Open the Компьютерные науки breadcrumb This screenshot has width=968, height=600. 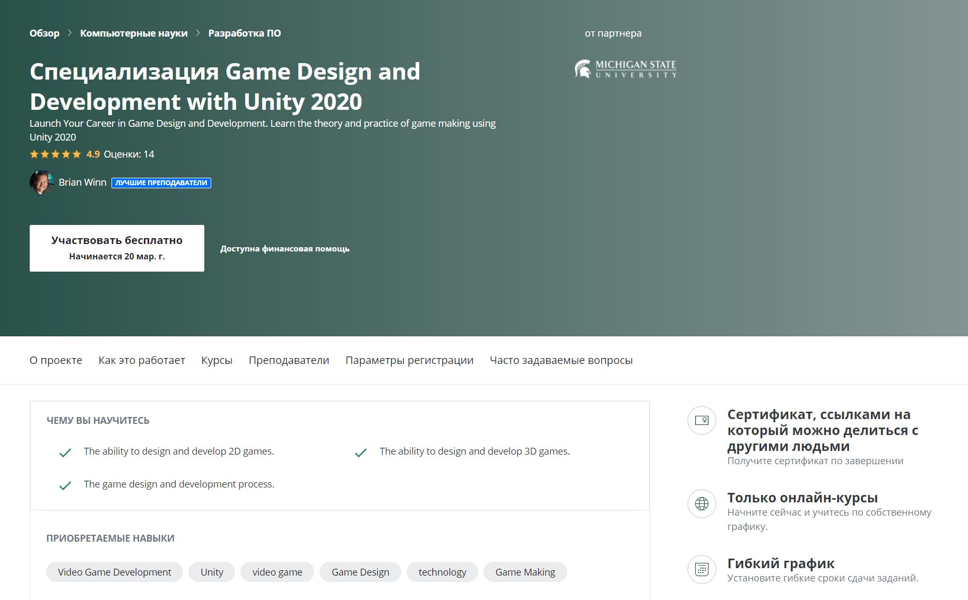(x=134, y=33)
